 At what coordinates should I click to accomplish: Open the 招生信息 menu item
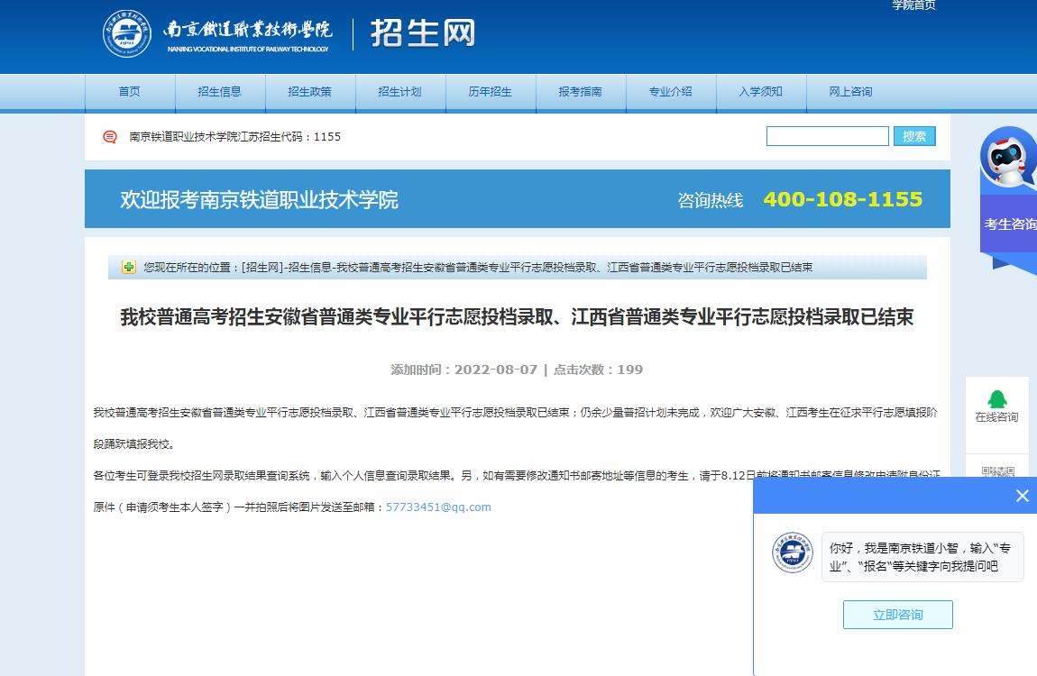(x=219, y=92)
